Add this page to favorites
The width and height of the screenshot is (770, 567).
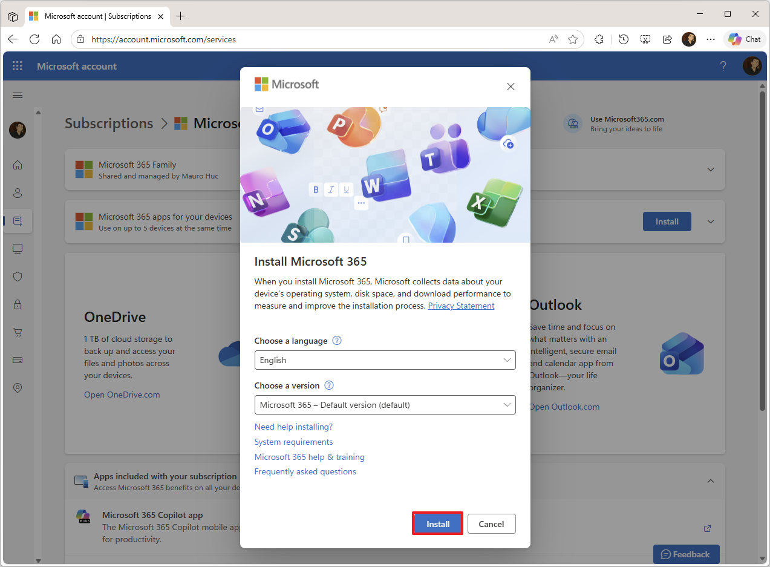pyautogui.click(x=572, y=39)
